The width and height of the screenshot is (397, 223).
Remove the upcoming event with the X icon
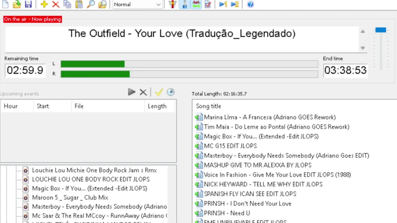point(143,92)
